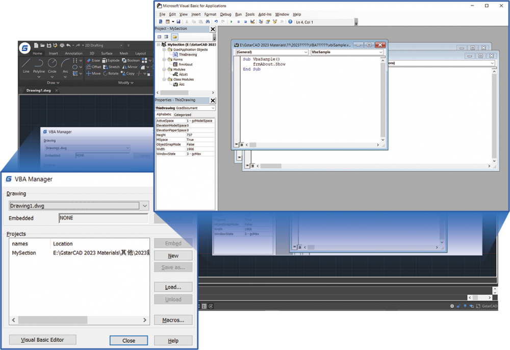Run the macro with the green play icon
The image size is (510, 350).
pos(231,22)
